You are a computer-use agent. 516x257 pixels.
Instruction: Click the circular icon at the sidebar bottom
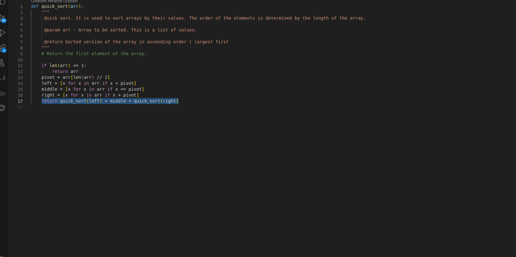3,108
